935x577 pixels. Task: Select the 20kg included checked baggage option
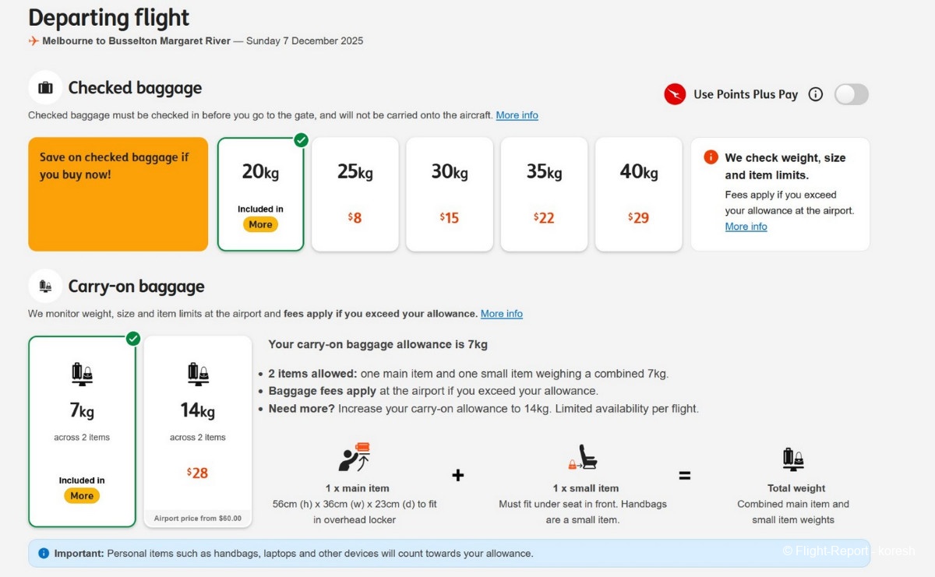260,195
